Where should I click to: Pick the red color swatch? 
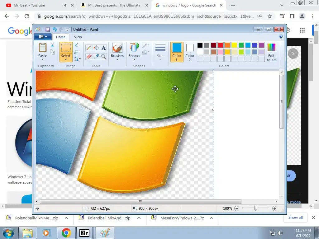click(221, 45)
